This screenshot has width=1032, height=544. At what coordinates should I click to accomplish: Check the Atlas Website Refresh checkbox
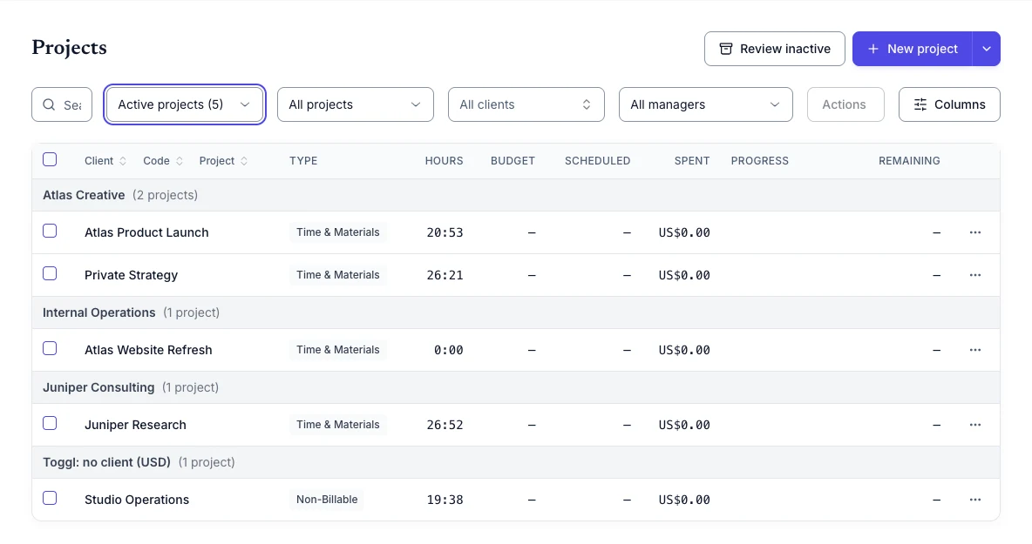tap(50, 349)
